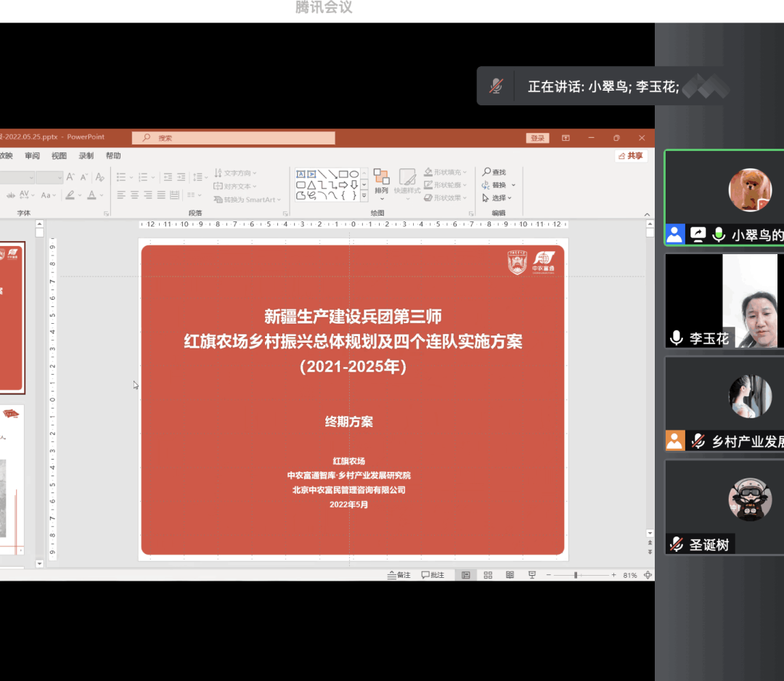Click the zoom slider handle in the status bar
Image resolution: width=784 pixels, height=681 pixels.
pos(576,575)
